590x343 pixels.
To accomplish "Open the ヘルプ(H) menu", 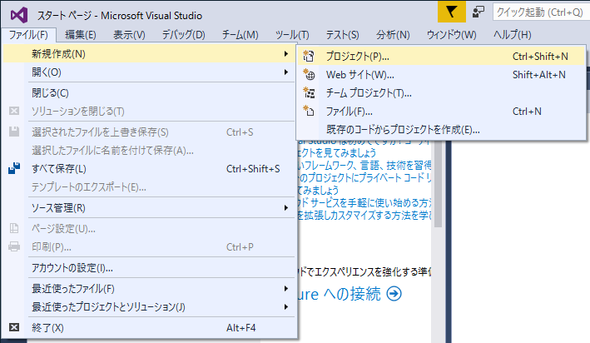I will [x=512, y=35].
